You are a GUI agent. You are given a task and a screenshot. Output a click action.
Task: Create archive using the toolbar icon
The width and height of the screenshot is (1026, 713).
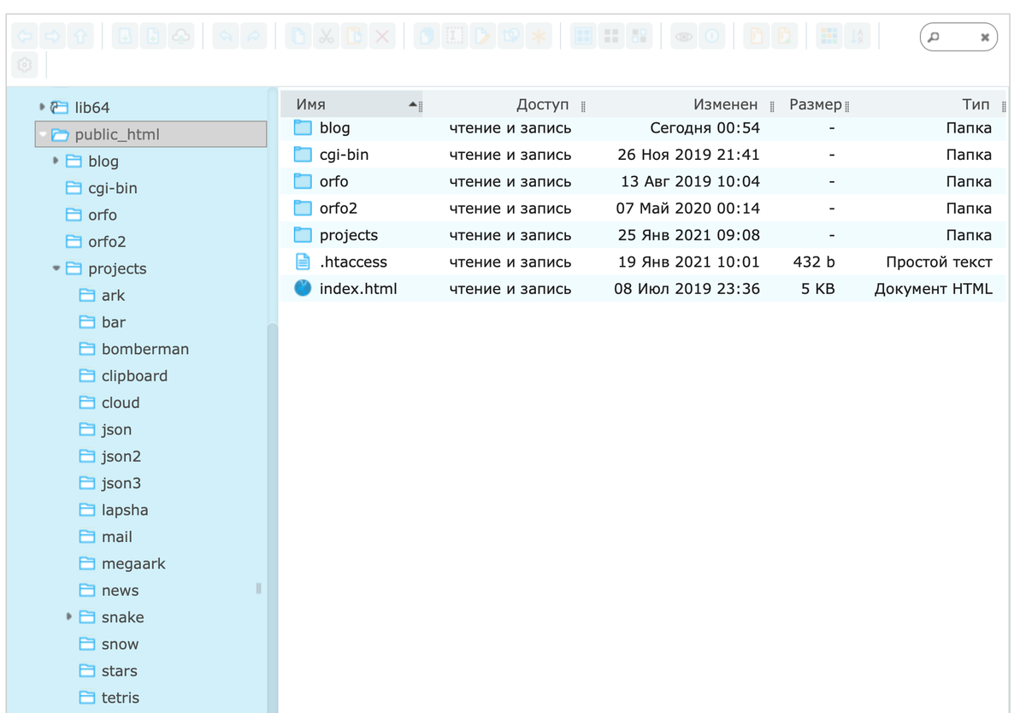(x=784, y=37)
